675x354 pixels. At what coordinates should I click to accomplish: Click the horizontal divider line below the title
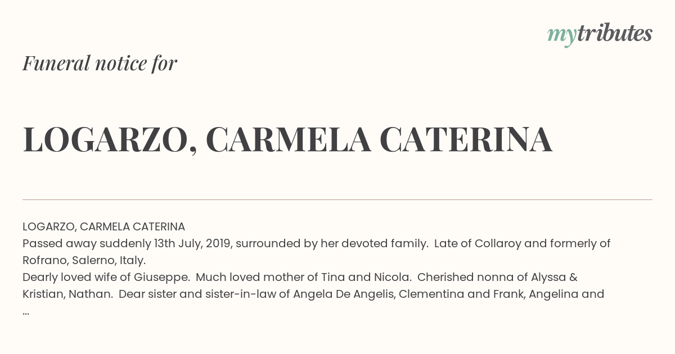point(337,199)
